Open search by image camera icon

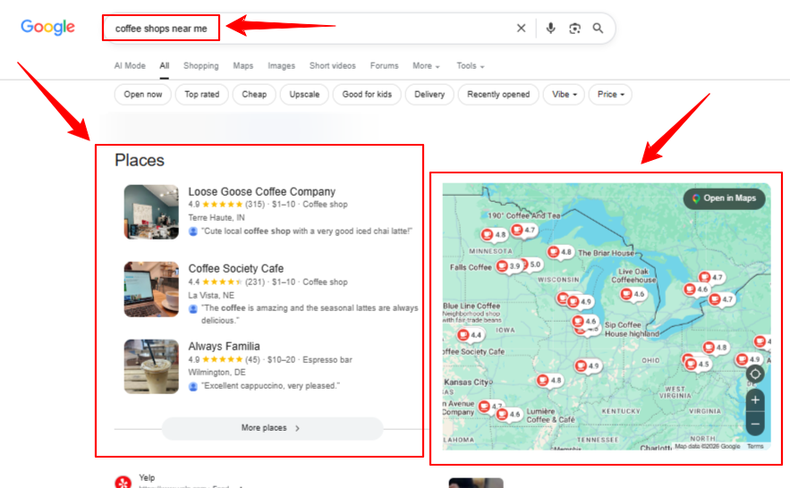coord(574,29)
